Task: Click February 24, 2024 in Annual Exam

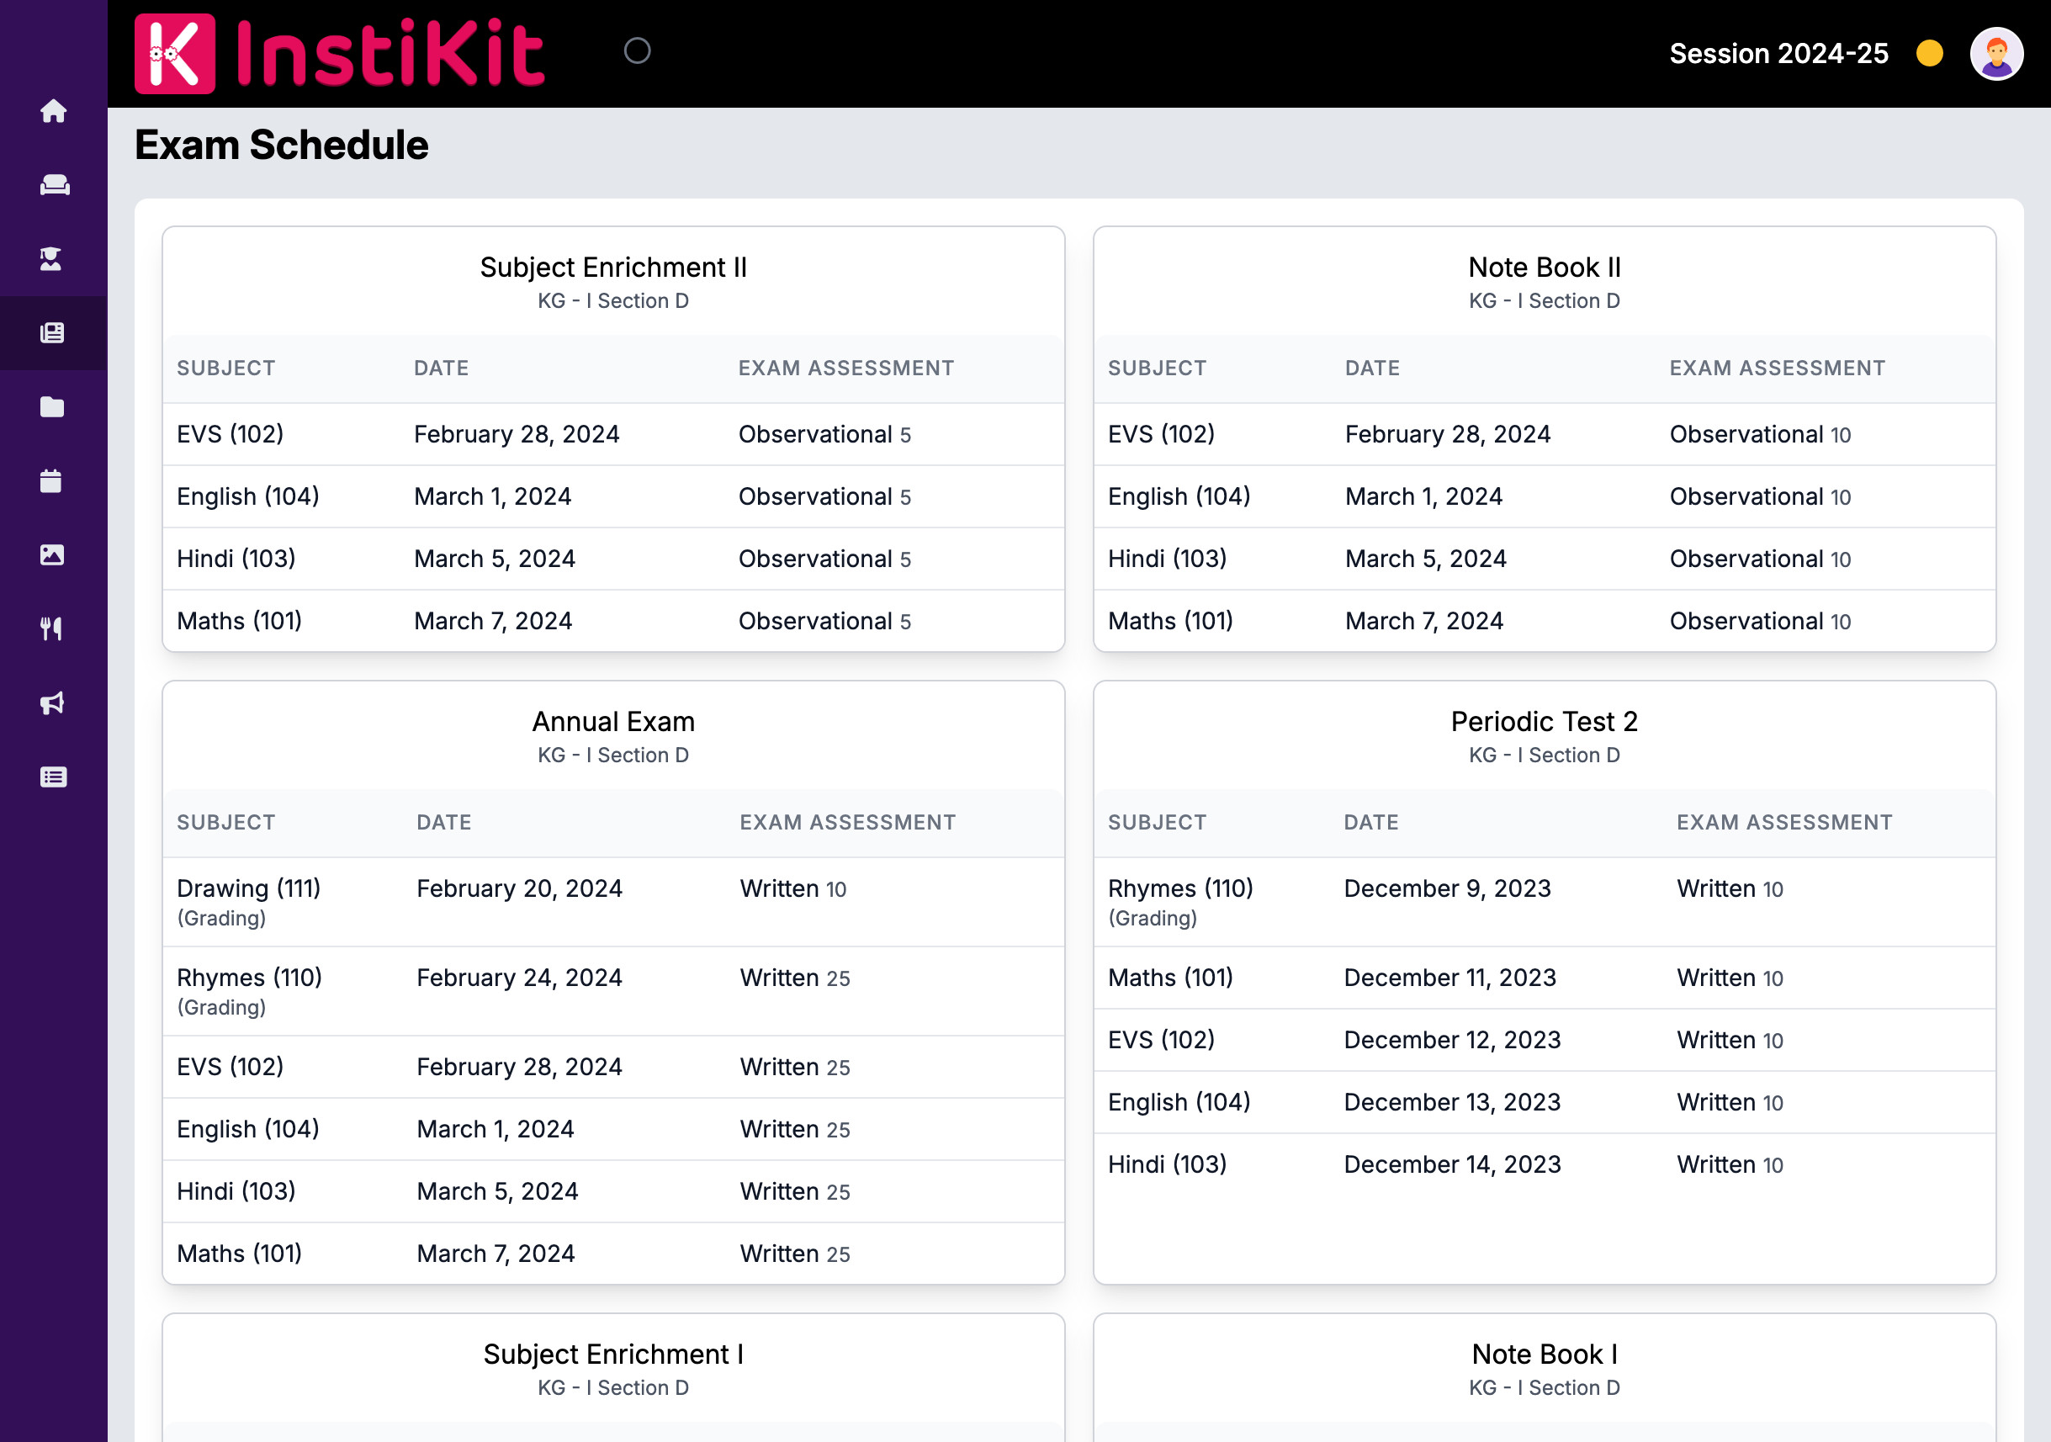Action: (x=519, y=978)
